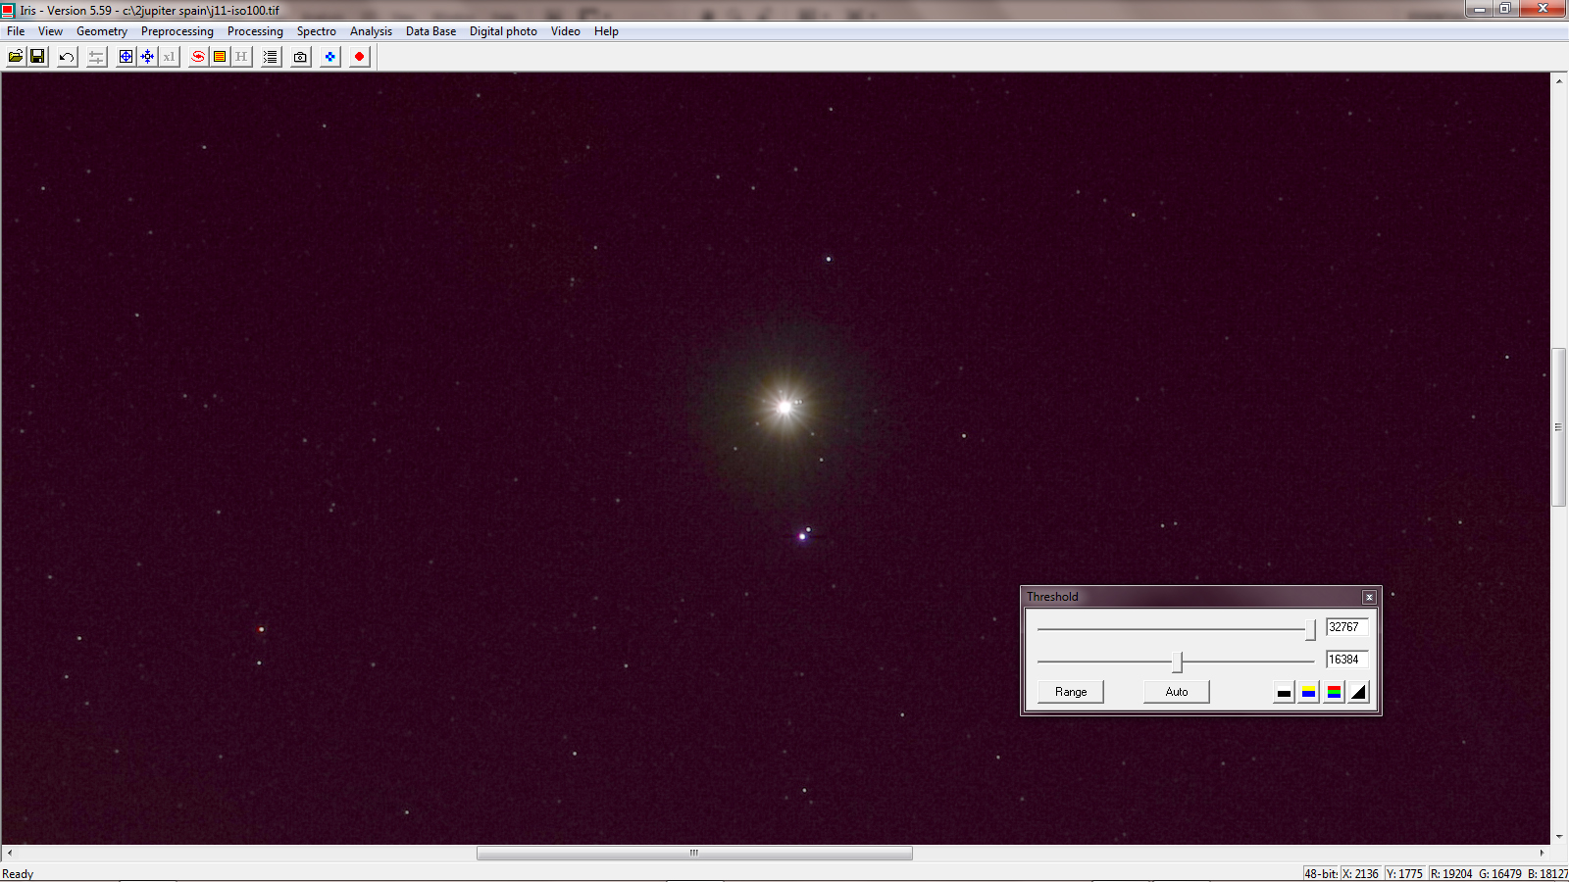Select yellow-blue palette in Threshold

coord(1308,692)
